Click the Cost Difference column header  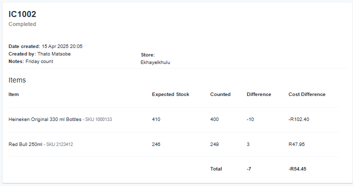click(307, 94)
